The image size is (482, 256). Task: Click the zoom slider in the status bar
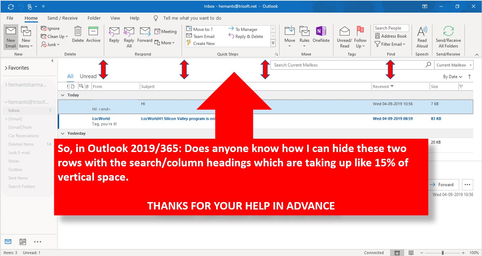pyautogui.click(x=443, y=253)
